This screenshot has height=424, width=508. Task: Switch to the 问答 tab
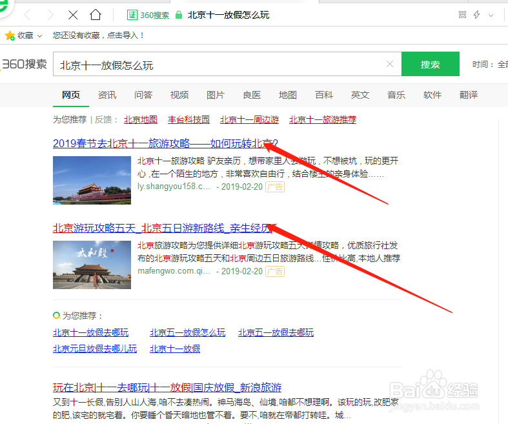(143, 95)
